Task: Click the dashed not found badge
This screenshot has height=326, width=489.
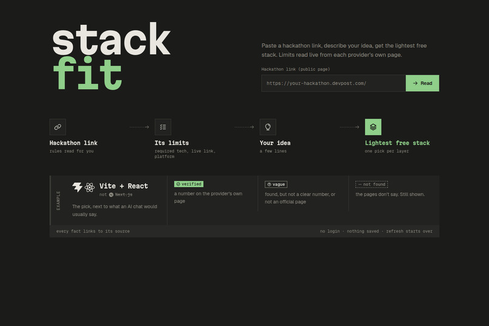Action: tap(371, 185)
